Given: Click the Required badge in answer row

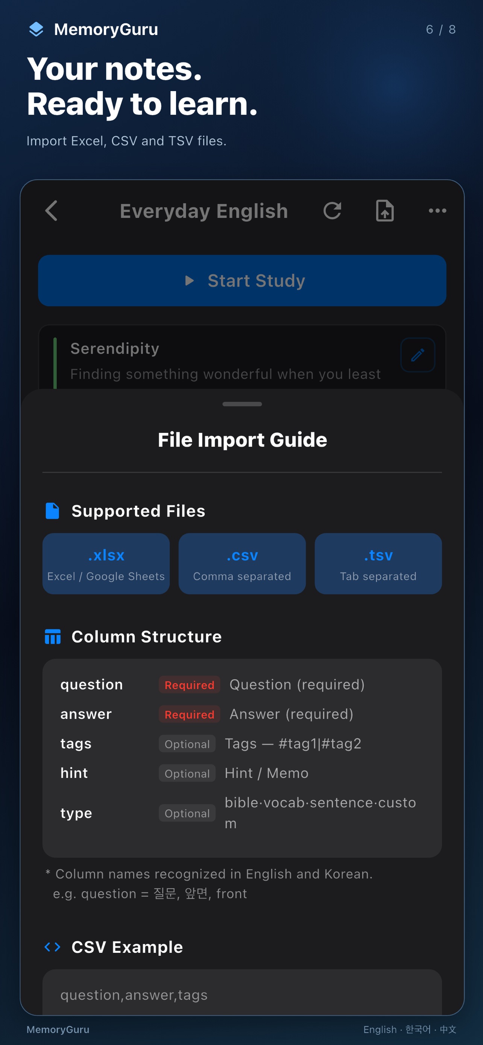Looking at the screenshot, I should tap(189, 714).
